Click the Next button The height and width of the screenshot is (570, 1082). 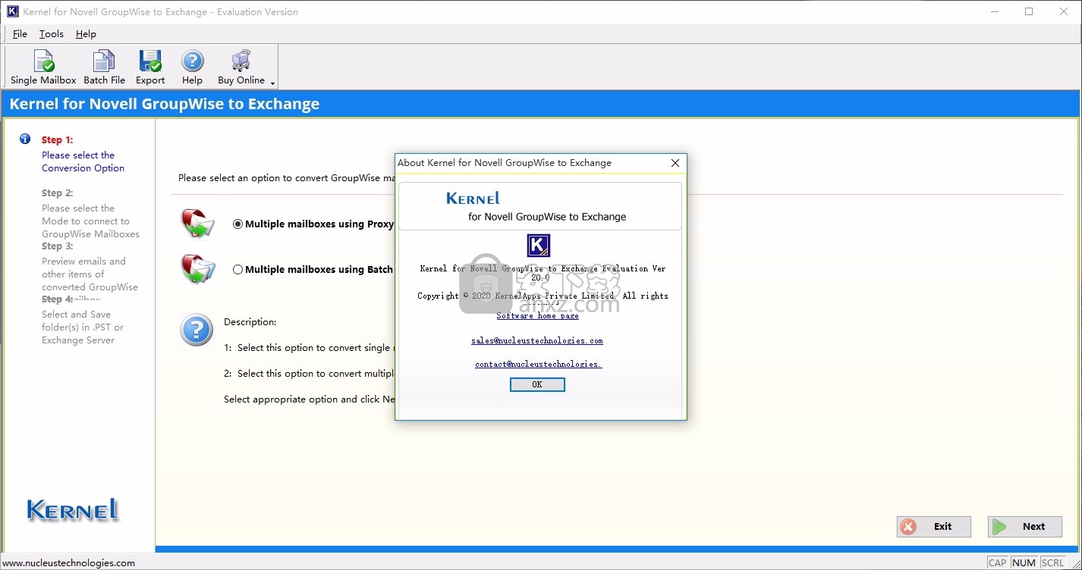point(1025,527)
